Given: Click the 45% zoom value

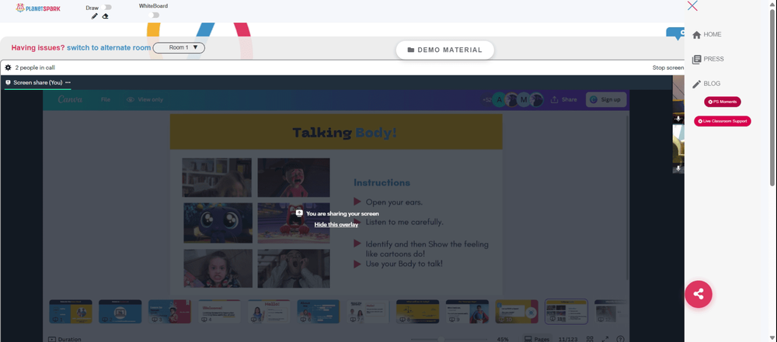Looking at the screenshot, I should [503, 340].
